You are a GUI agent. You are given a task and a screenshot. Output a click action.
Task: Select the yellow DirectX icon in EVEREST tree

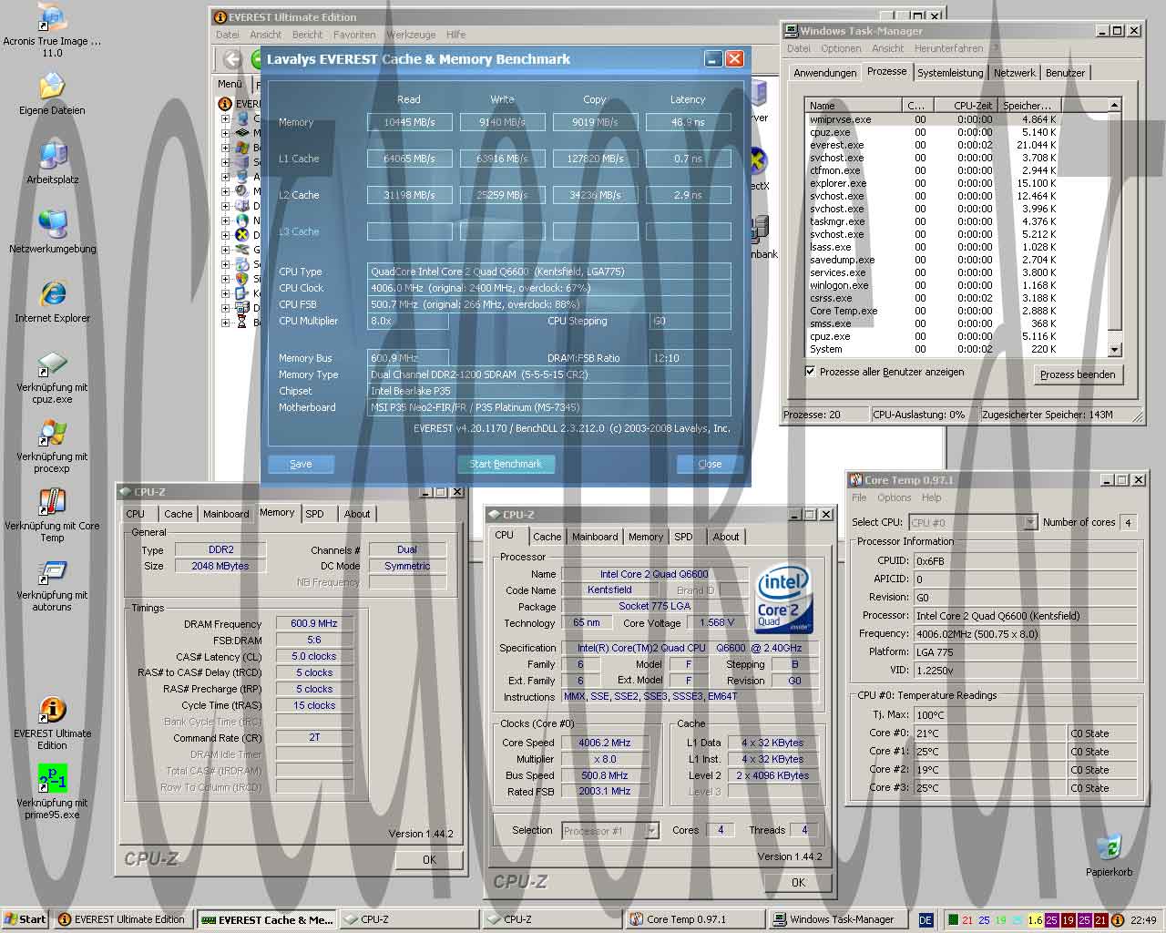(x=242, y=235)
